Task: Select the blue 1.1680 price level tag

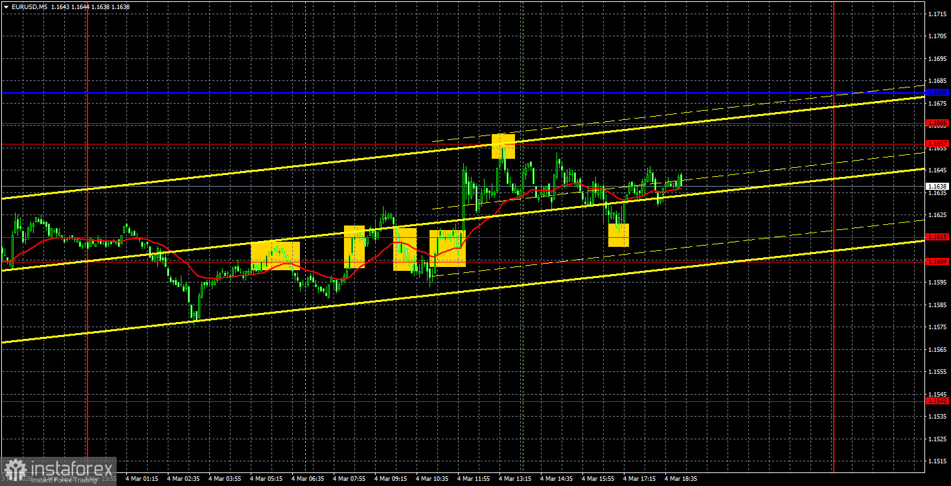Action: (x=937, y=93)
